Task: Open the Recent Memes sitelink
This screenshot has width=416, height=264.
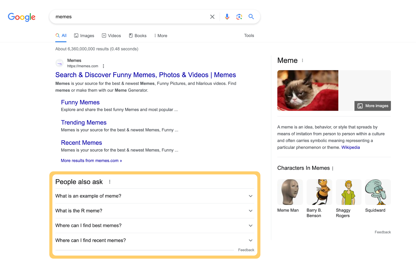Action: 81,143
